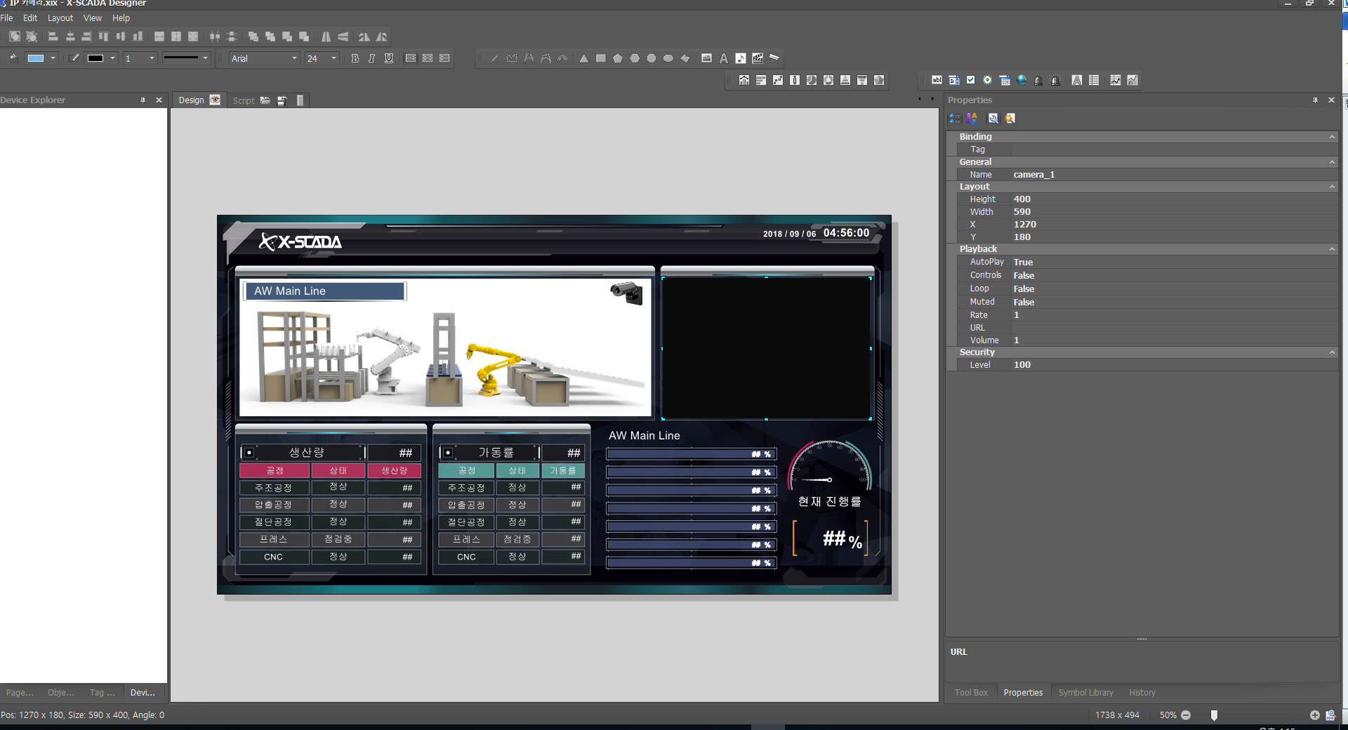Open the fill color dropdown arrow
The width and height of the screenshot is (1348, 730).
click(53, 58)
